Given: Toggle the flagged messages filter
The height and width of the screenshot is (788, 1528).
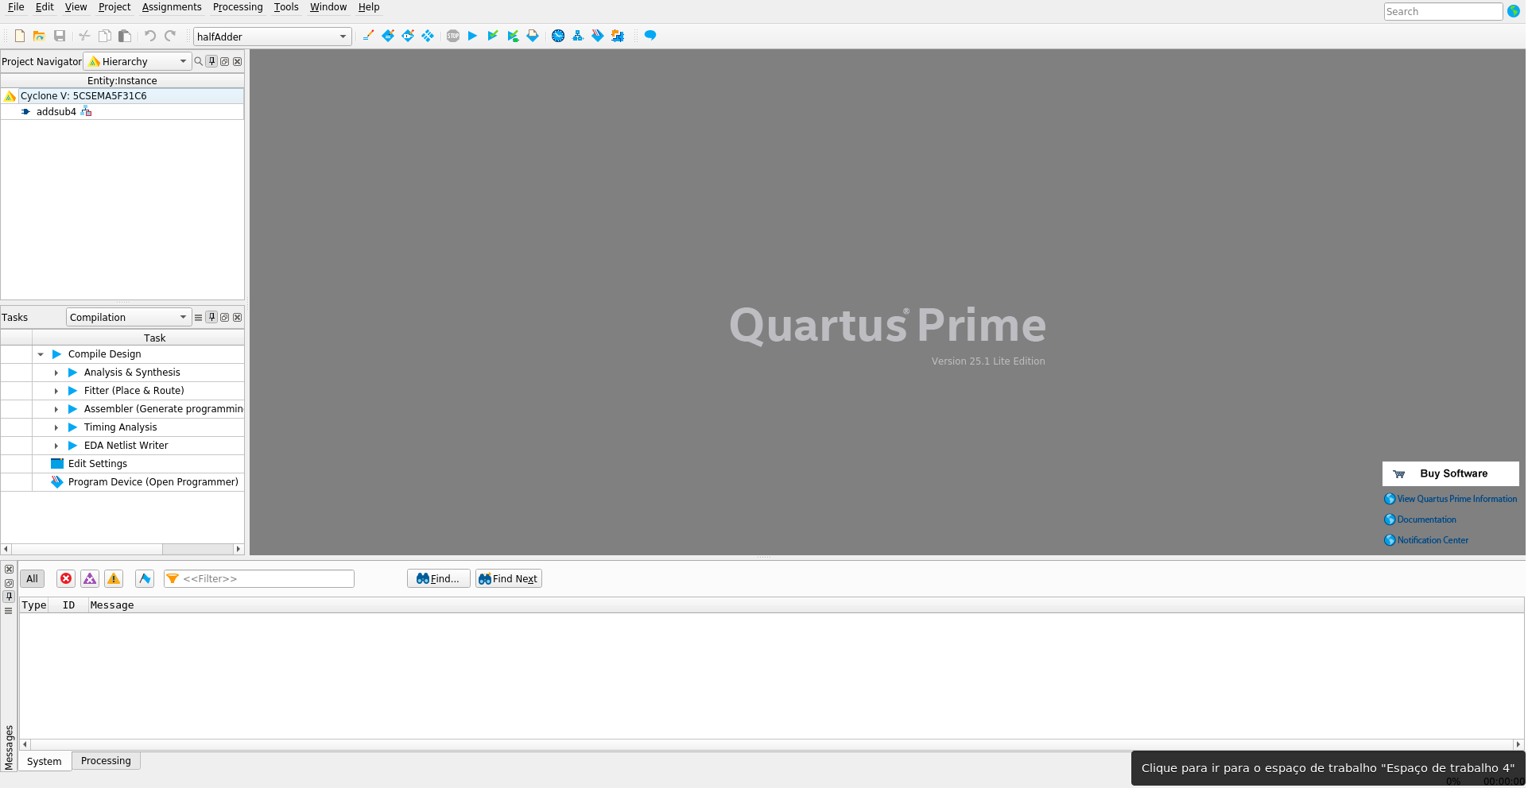Looking at the screenshot, I should point(145,579).
